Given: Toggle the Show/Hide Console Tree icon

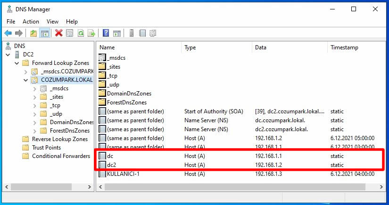Looking at the screenshot, I should (x=45, y=33).
